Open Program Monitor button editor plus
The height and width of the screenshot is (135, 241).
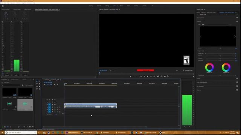click(193, 76)
